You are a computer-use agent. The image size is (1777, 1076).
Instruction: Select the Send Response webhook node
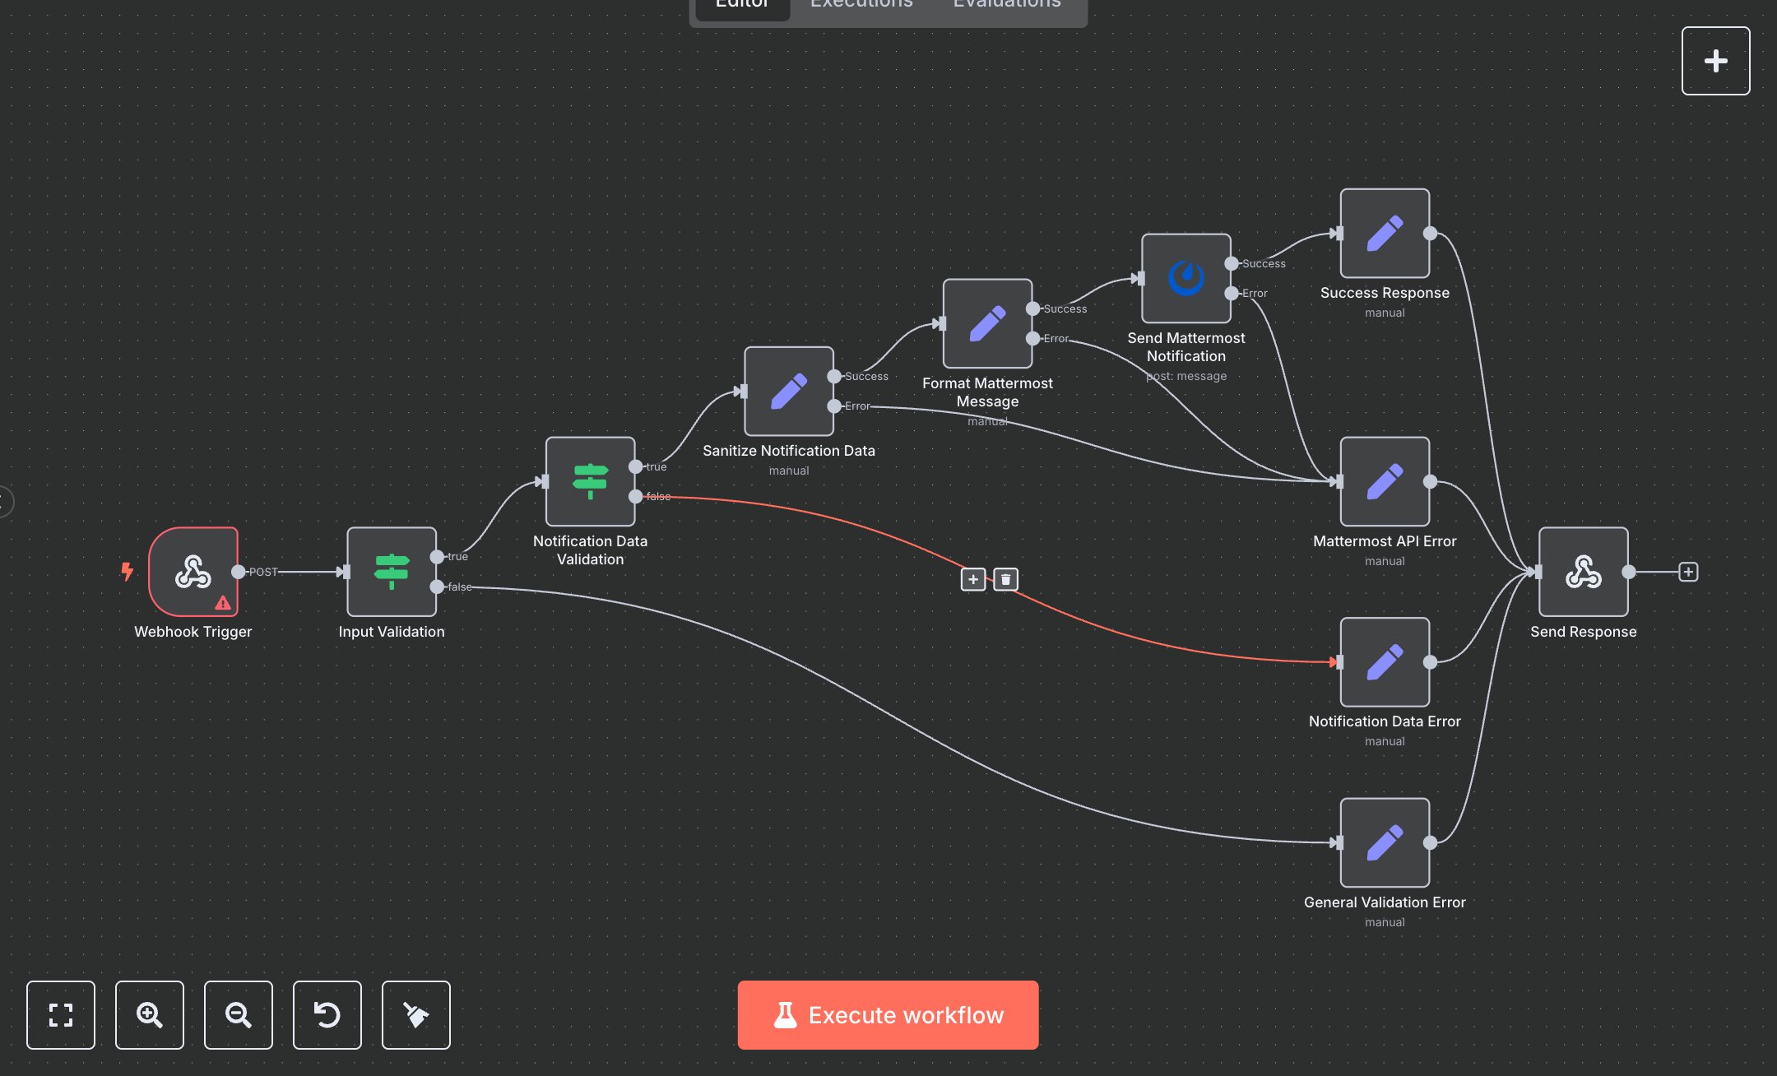coord(1582,573)
